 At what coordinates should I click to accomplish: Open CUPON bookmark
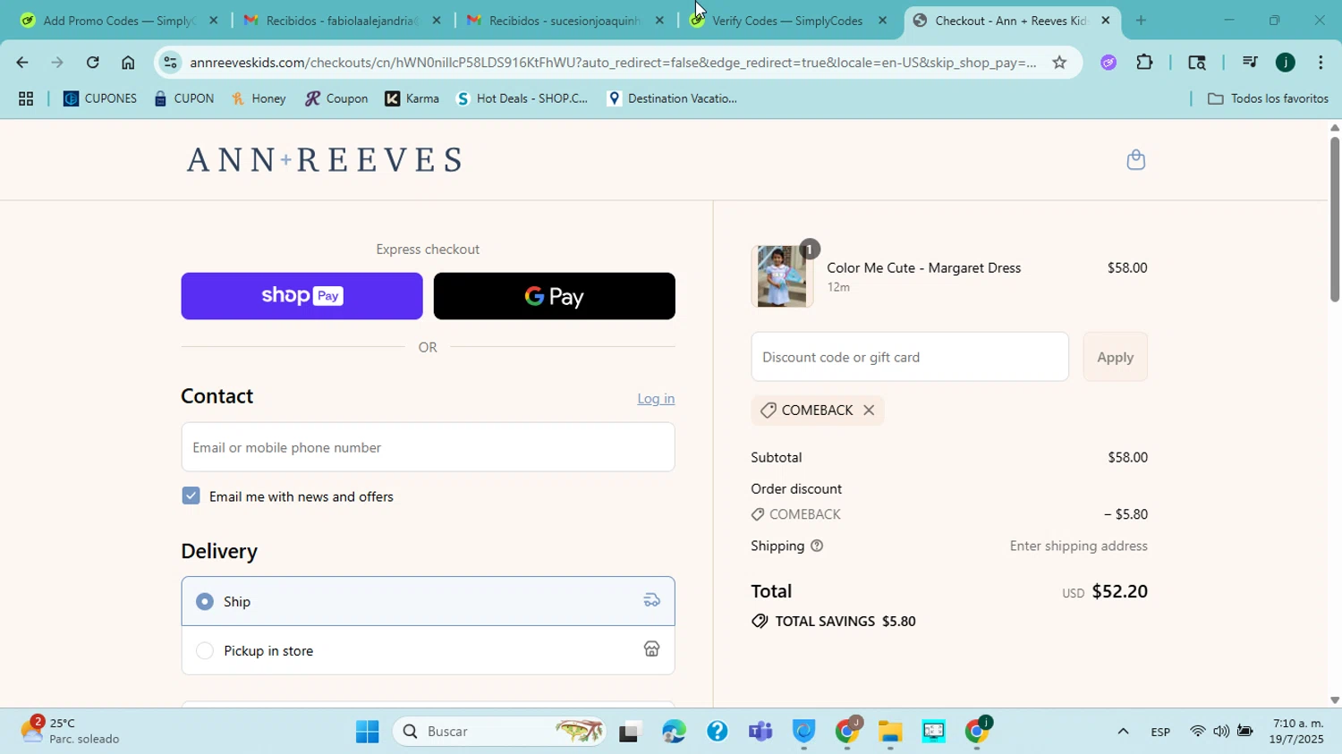184,99
